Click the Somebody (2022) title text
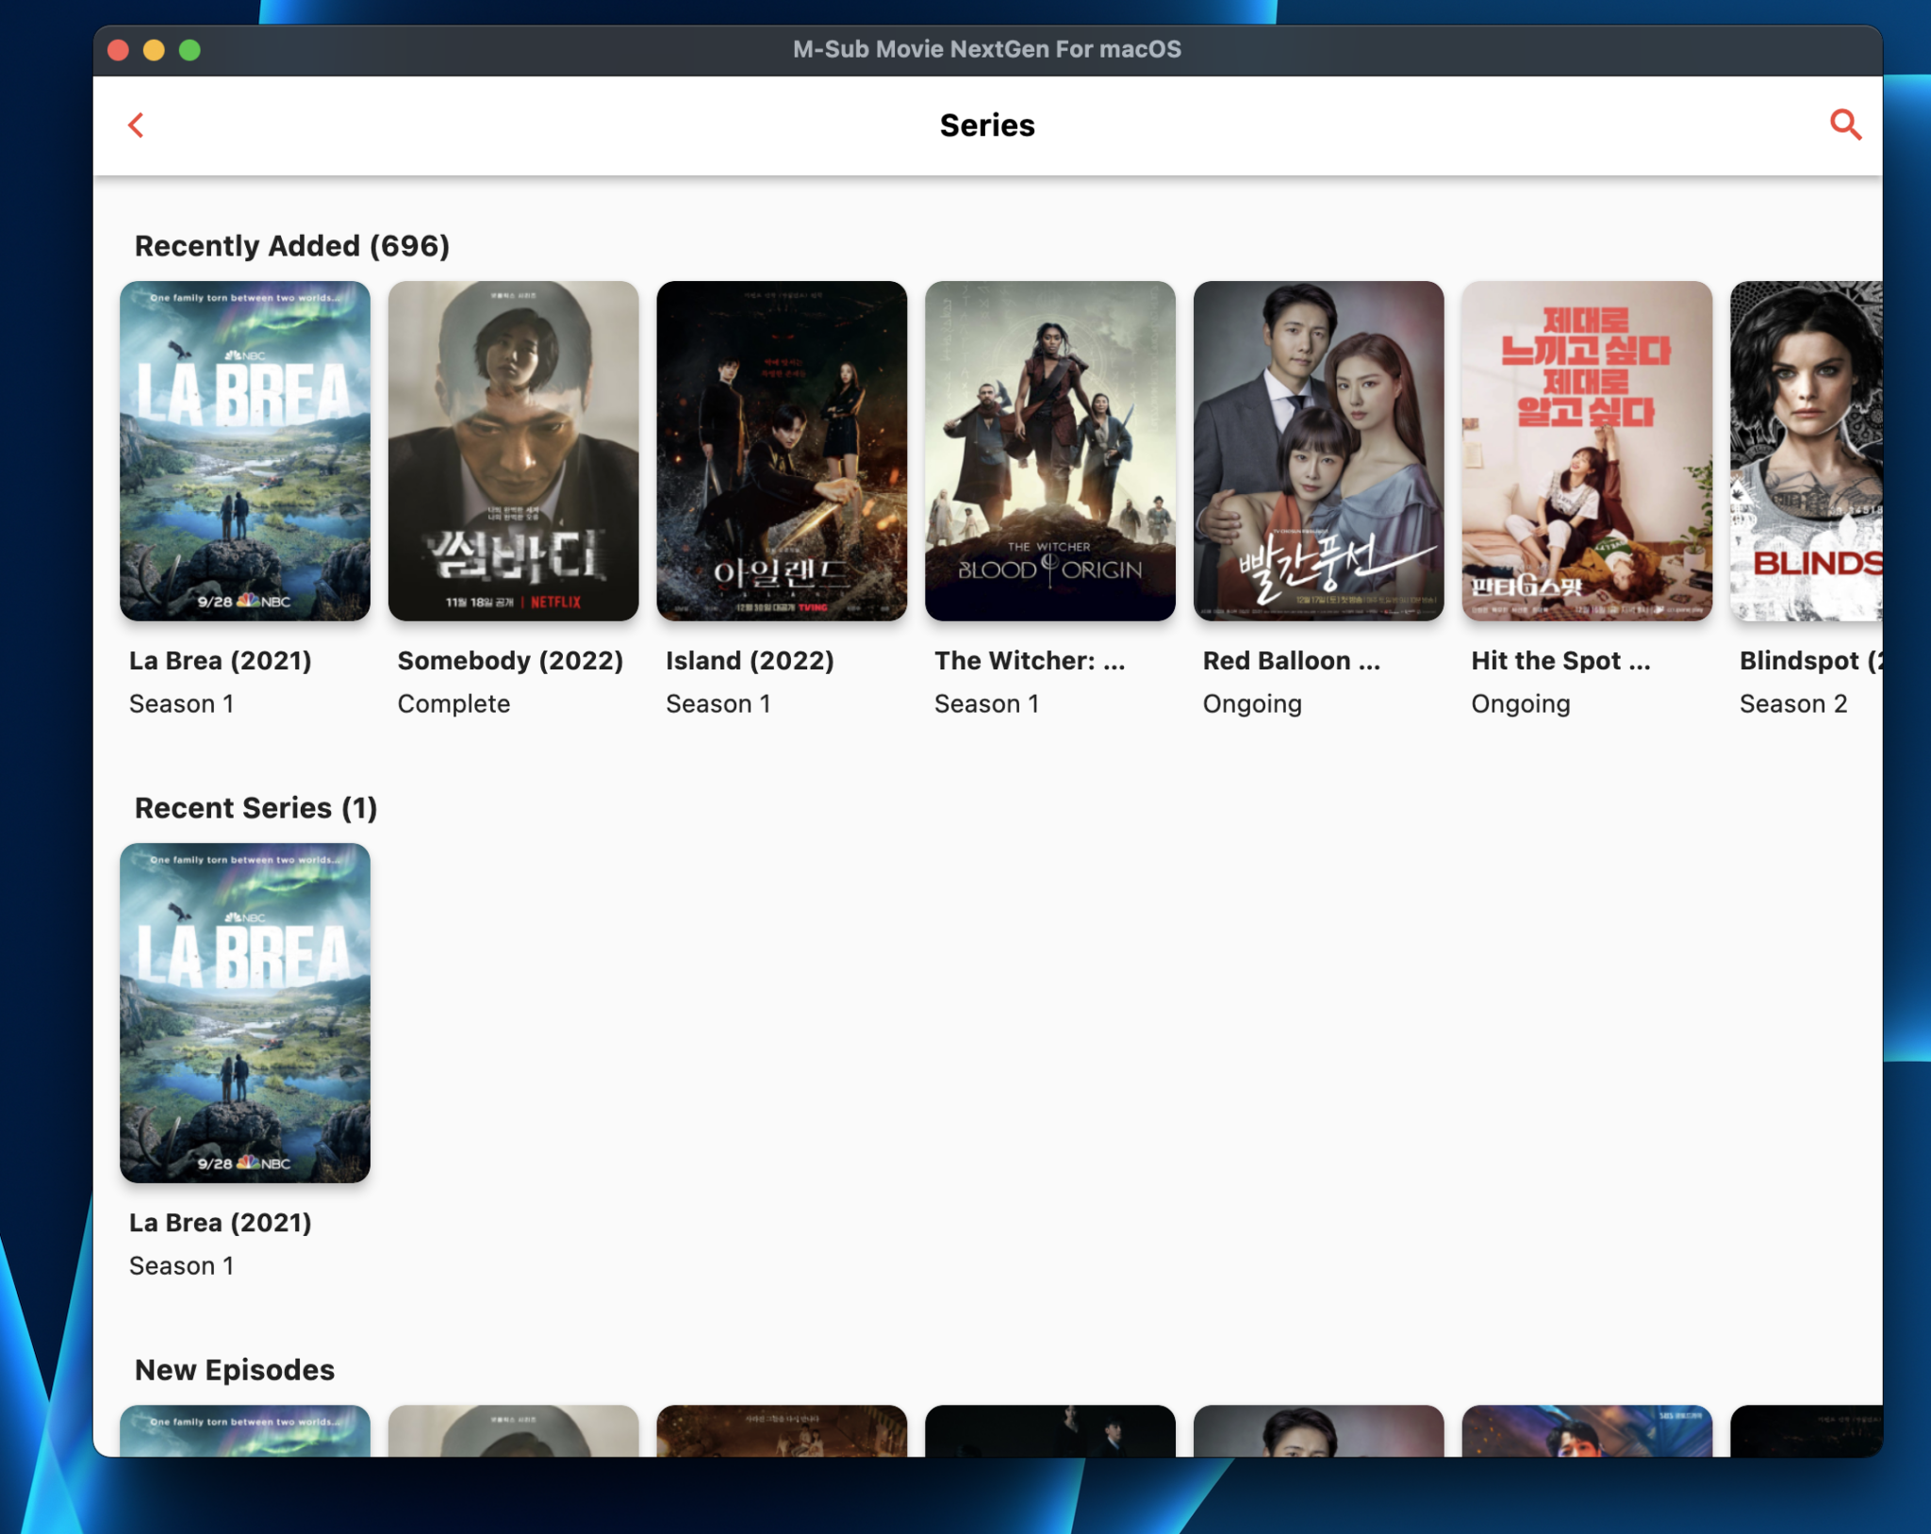This screenshot has height=1534, width=1931. coord(510,660)
